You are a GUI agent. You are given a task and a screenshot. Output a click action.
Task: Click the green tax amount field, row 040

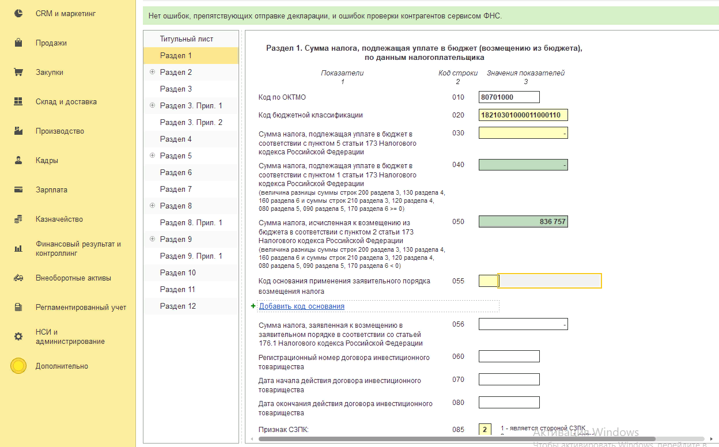523,165
